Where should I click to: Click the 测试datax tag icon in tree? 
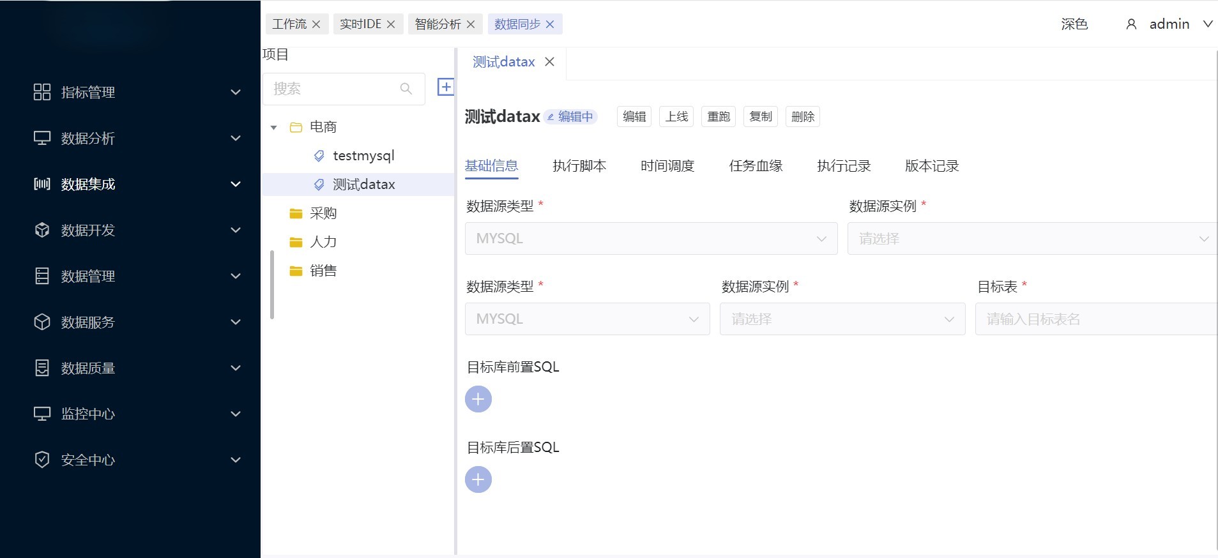319,185
